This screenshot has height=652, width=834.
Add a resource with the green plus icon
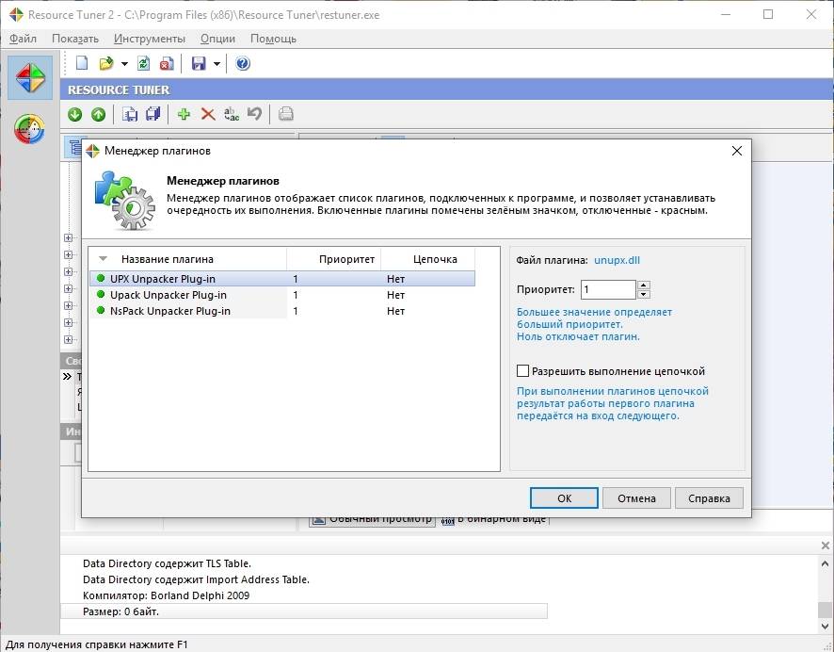click(184, 114)
